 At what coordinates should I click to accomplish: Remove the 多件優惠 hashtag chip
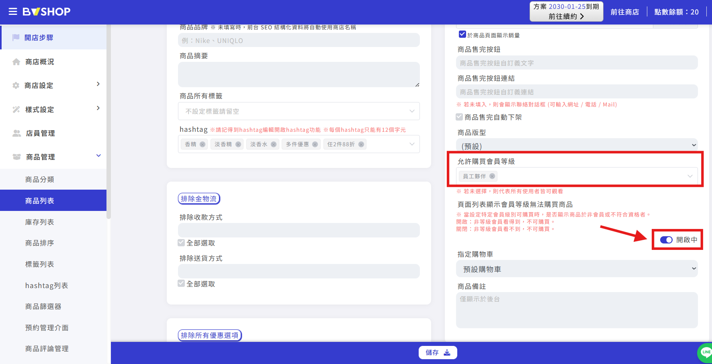point(315,144)
